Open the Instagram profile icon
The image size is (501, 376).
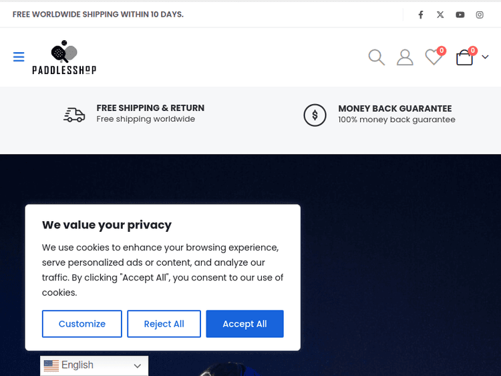click(x=480, y=15)
